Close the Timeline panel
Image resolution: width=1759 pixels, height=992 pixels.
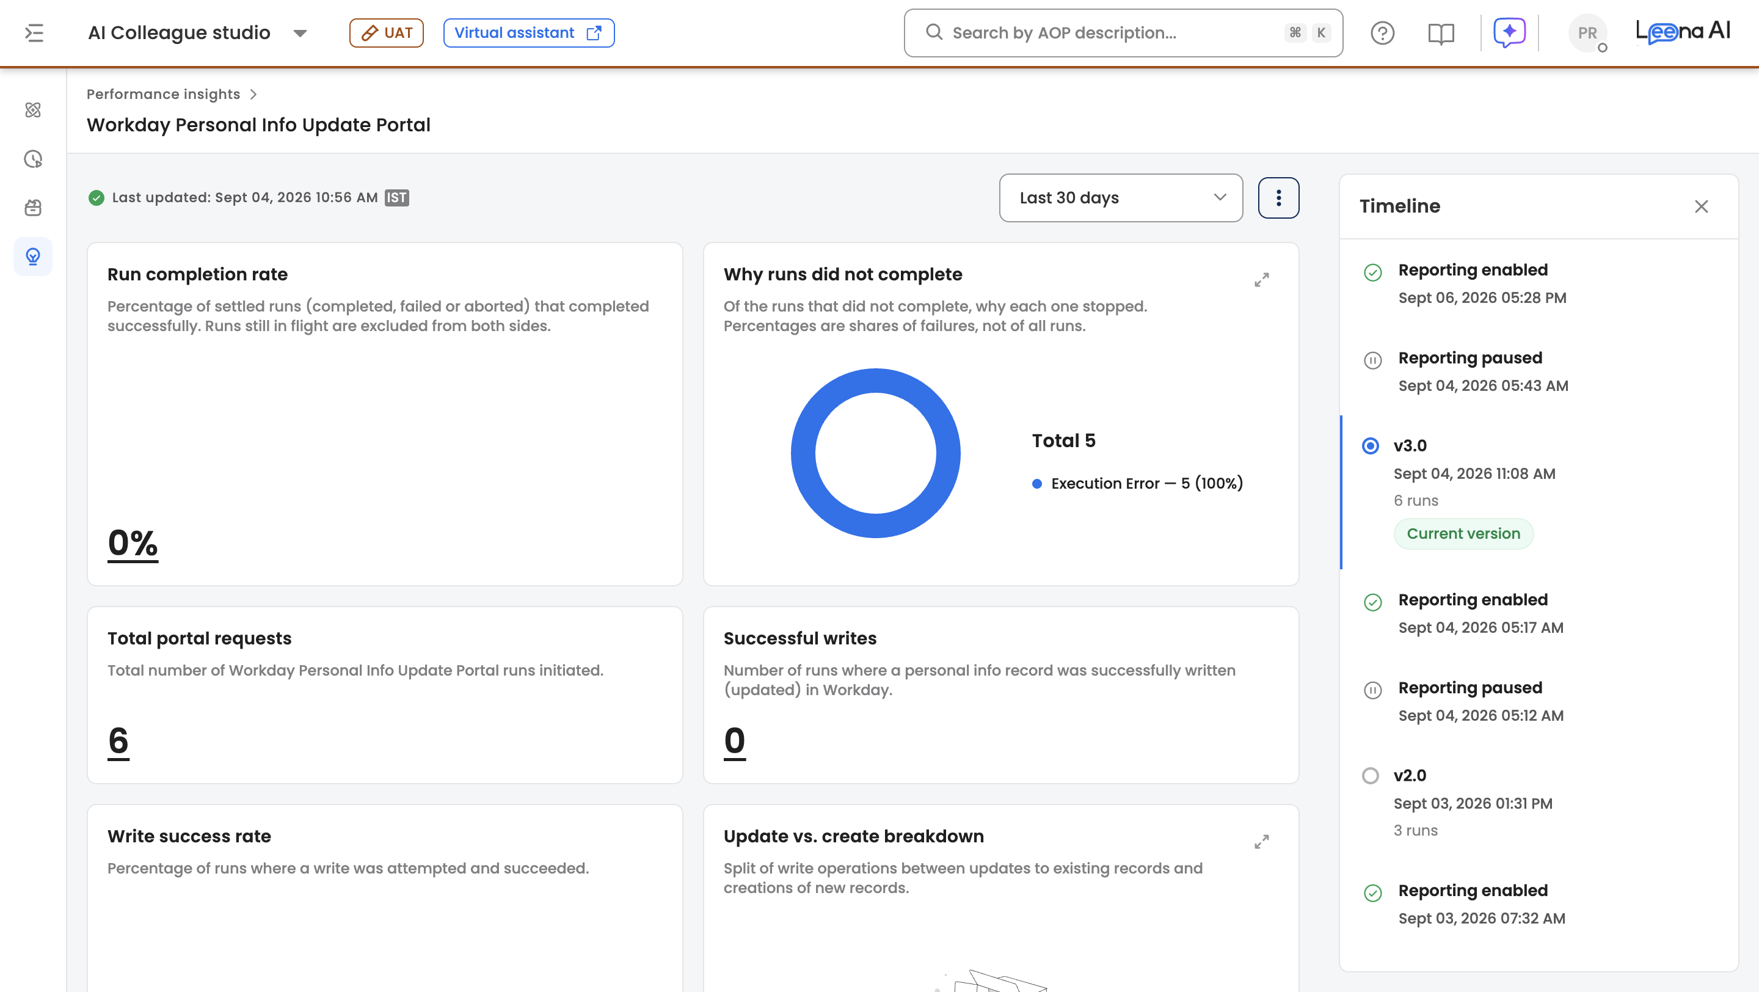(x=1701, y=206)
